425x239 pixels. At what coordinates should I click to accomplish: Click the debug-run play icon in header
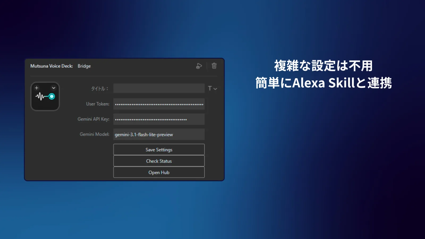coord(199,66)
